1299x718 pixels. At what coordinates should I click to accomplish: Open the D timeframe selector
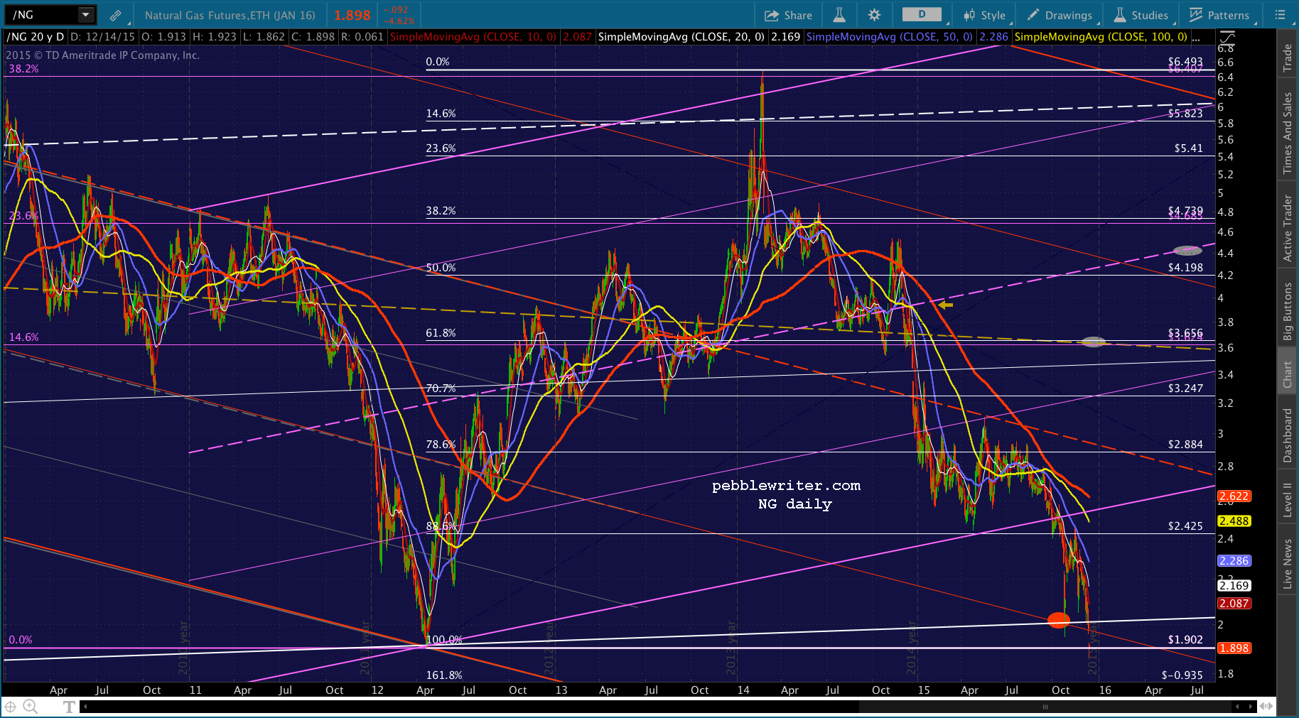coord(922,14)
